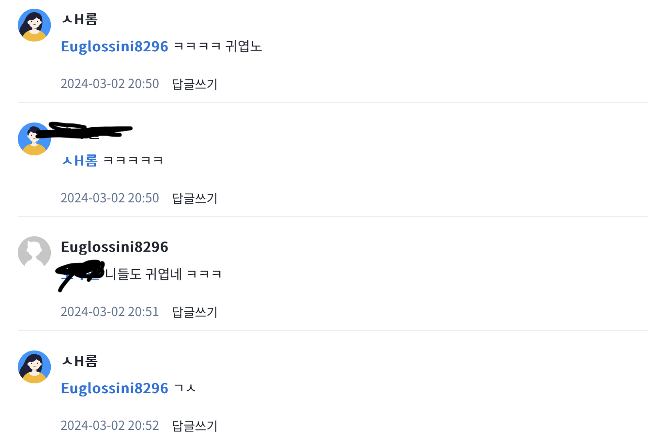
Task: Click the scribbled-out author name in second comment
Action: click(x=82, y=131)
